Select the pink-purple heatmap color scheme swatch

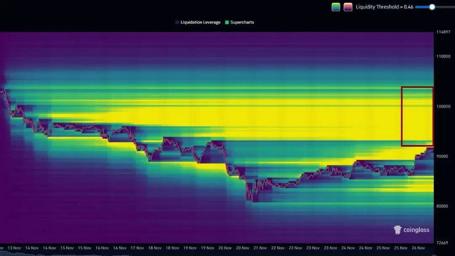[348, 7]
